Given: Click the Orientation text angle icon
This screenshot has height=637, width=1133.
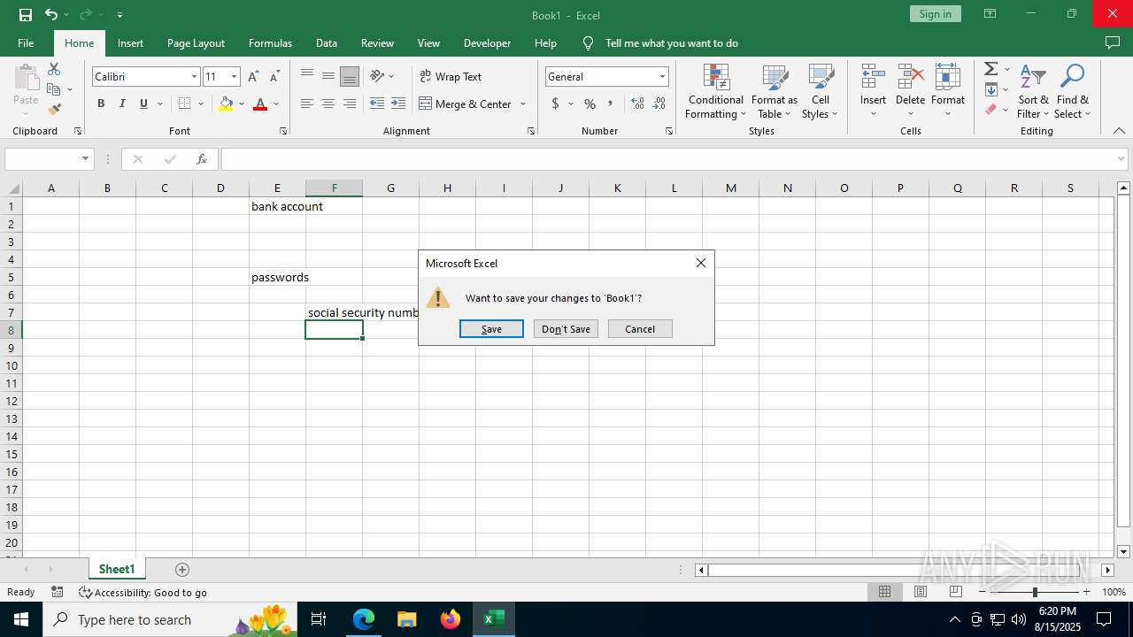Looking at the screenshot, I should pos(377,76).
